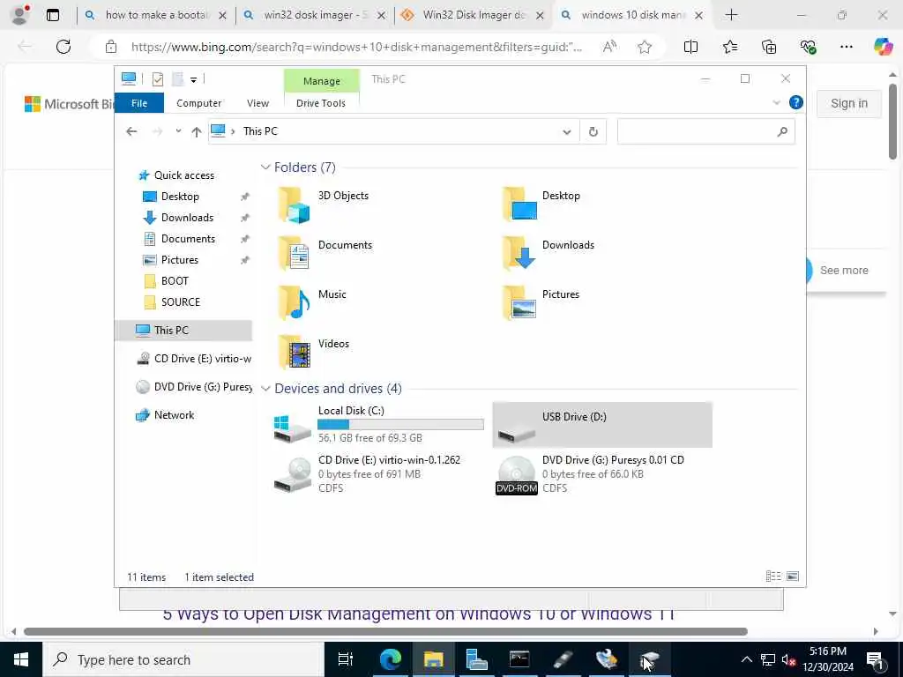Viewport: 903px width, 677px height.
Task: Switch to the 'Win32 Disk Imager do' browser tab
Action: tap(473, 15)
